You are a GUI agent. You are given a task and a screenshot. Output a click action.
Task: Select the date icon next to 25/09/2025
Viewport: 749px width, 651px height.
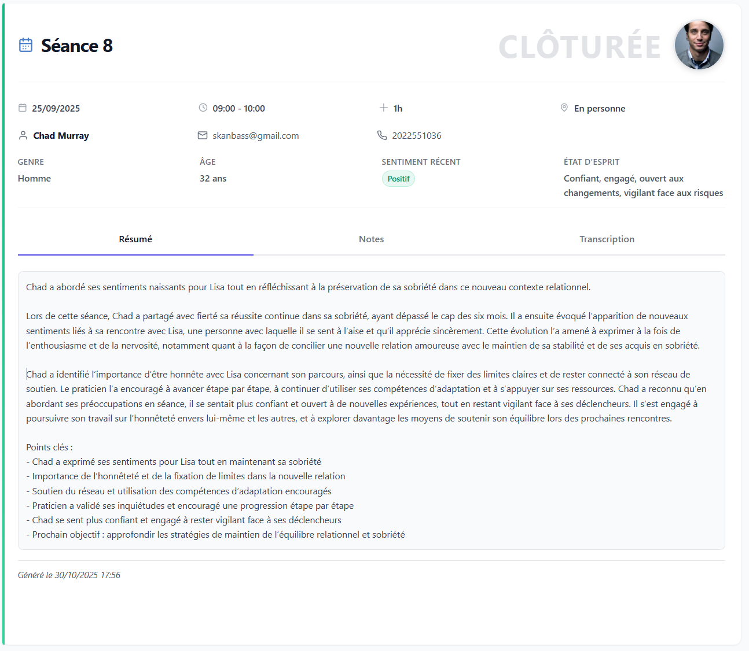point(23,108)
